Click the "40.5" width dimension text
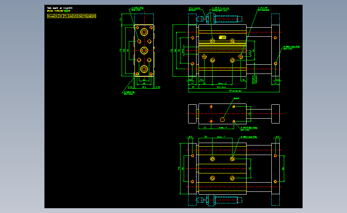The image size is (347, 213). [144, 87]
